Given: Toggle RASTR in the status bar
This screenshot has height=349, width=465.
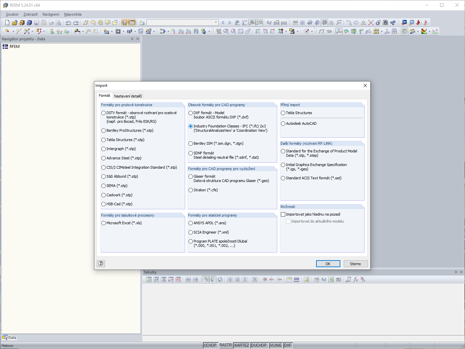Looking at the screenshot, I should tap(225, 345).
